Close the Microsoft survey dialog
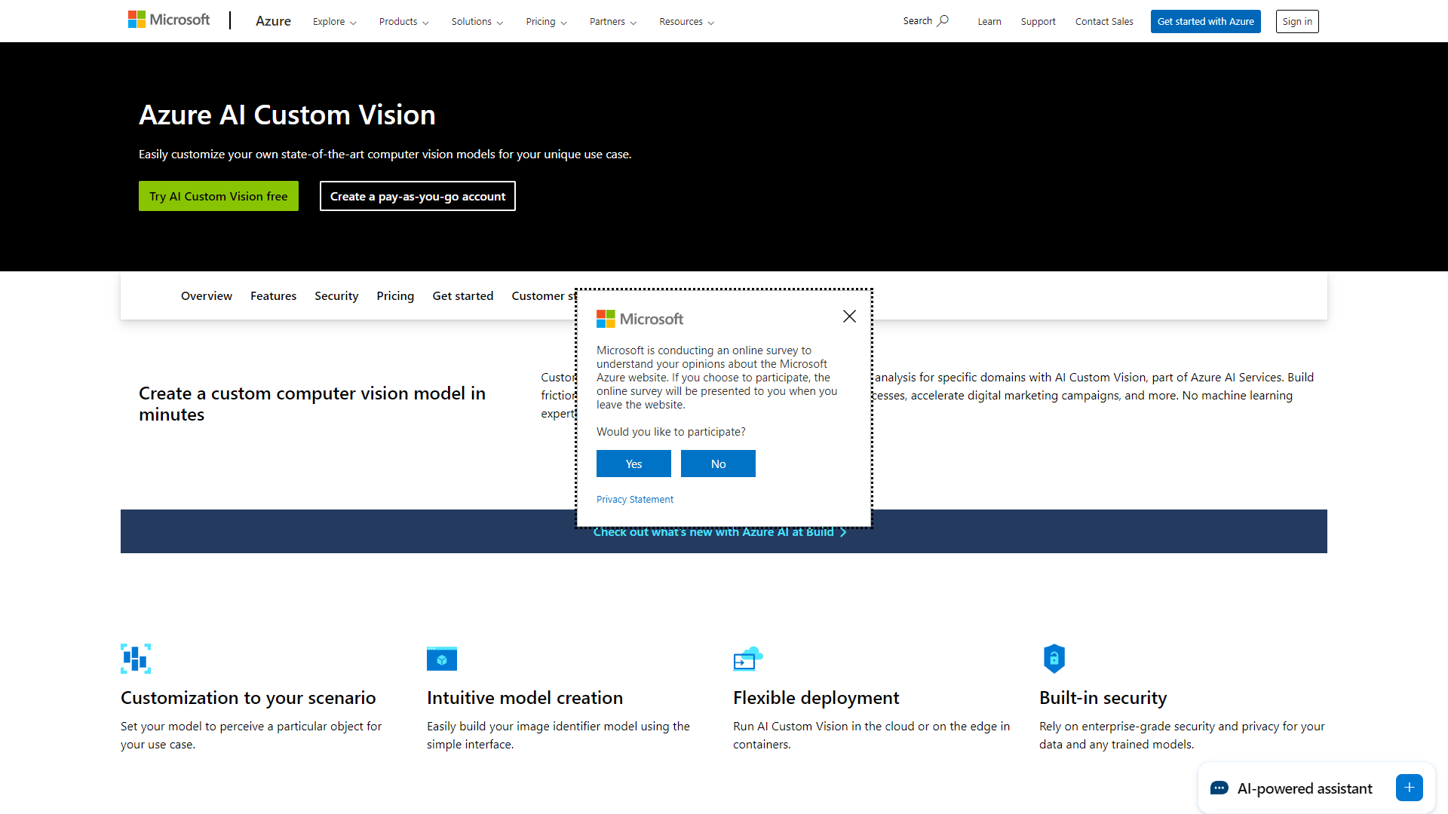The width and height of the screenshot is (1448, 814). (849, 317)
